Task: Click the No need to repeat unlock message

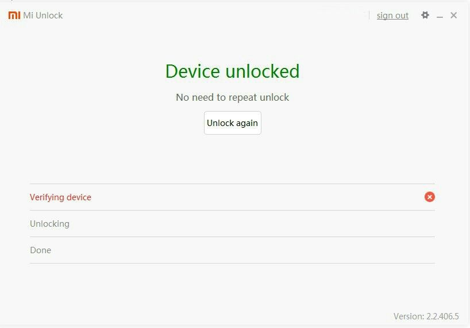Action: (x=232, y=97)
